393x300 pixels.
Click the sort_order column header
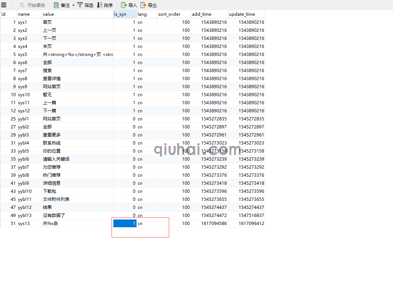174,14
